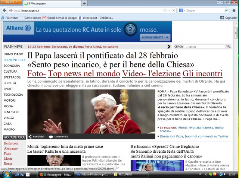This screenshot has width=239, height=178.
Task: Open Monti toglieremo Imu article headline
Action: [x=65, y=149]
